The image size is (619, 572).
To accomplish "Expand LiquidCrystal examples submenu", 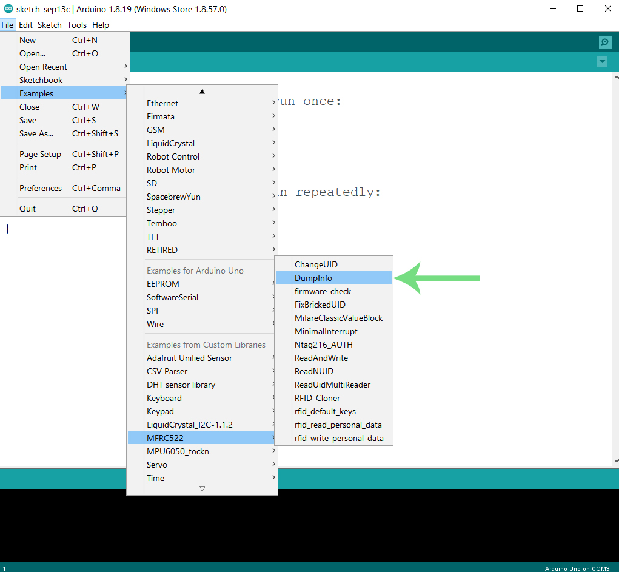I will coord(202,143).
